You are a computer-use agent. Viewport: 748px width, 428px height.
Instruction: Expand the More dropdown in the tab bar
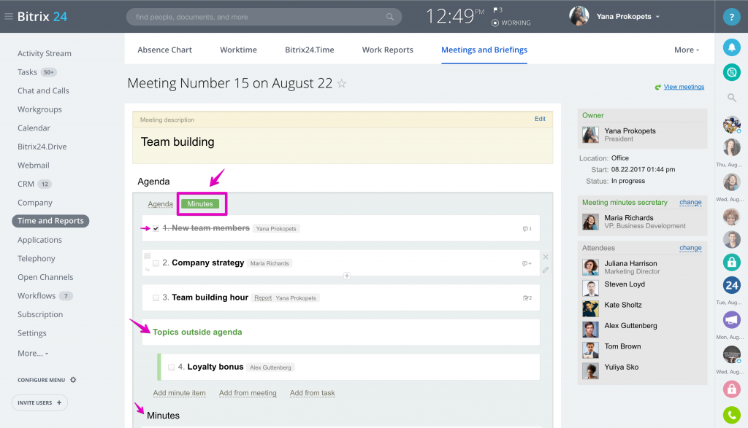(687, 50)
